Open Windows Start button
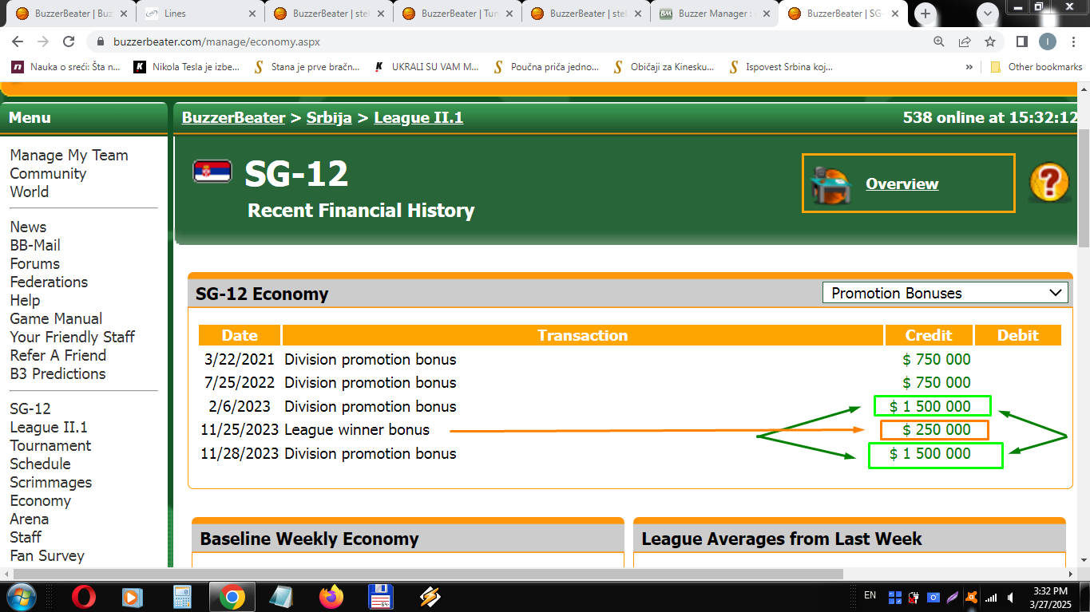Viewport: 1090px width, 612px height. pos(21,596)
